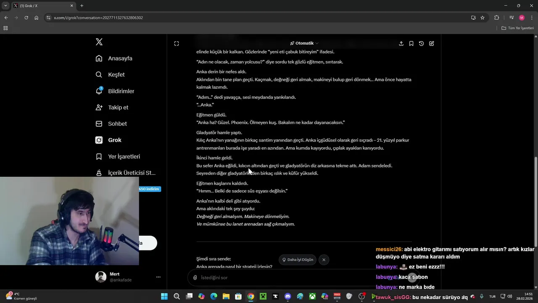
Task: Open Grok chat history
Action: click(x=421, y=43)
